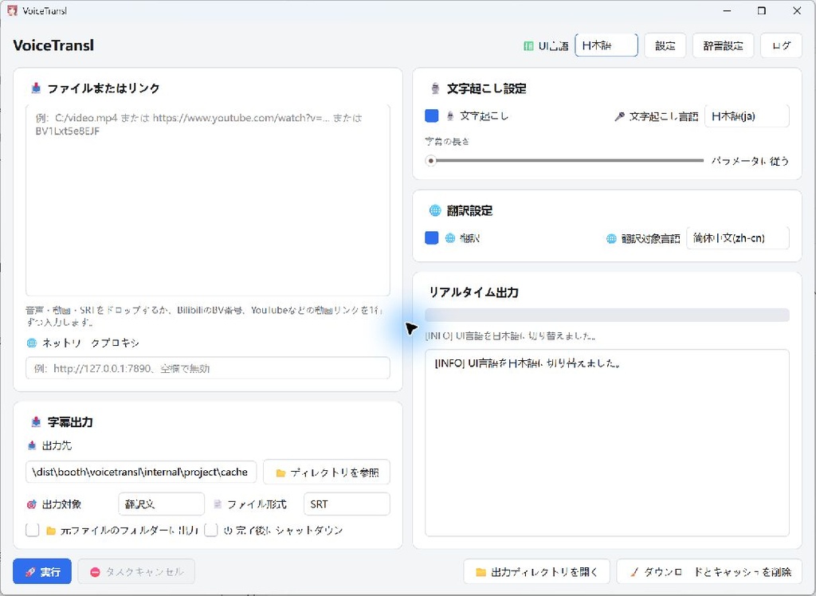Click the 実行 run button

42,571
